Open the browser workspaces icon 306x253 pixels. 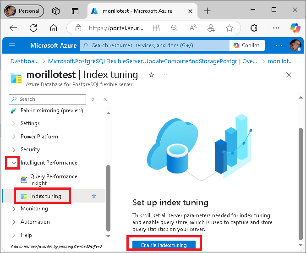pyautogui.click(x=56, y=11)
